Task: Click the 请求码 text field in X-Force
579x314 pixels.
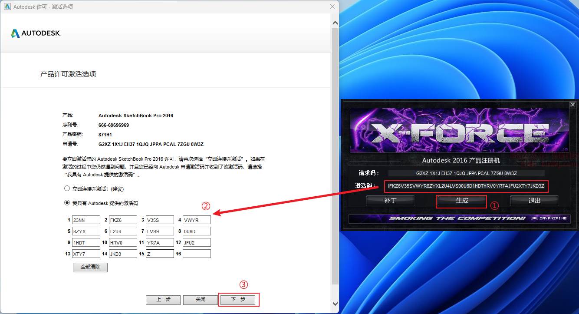Action: click(466, 173)
